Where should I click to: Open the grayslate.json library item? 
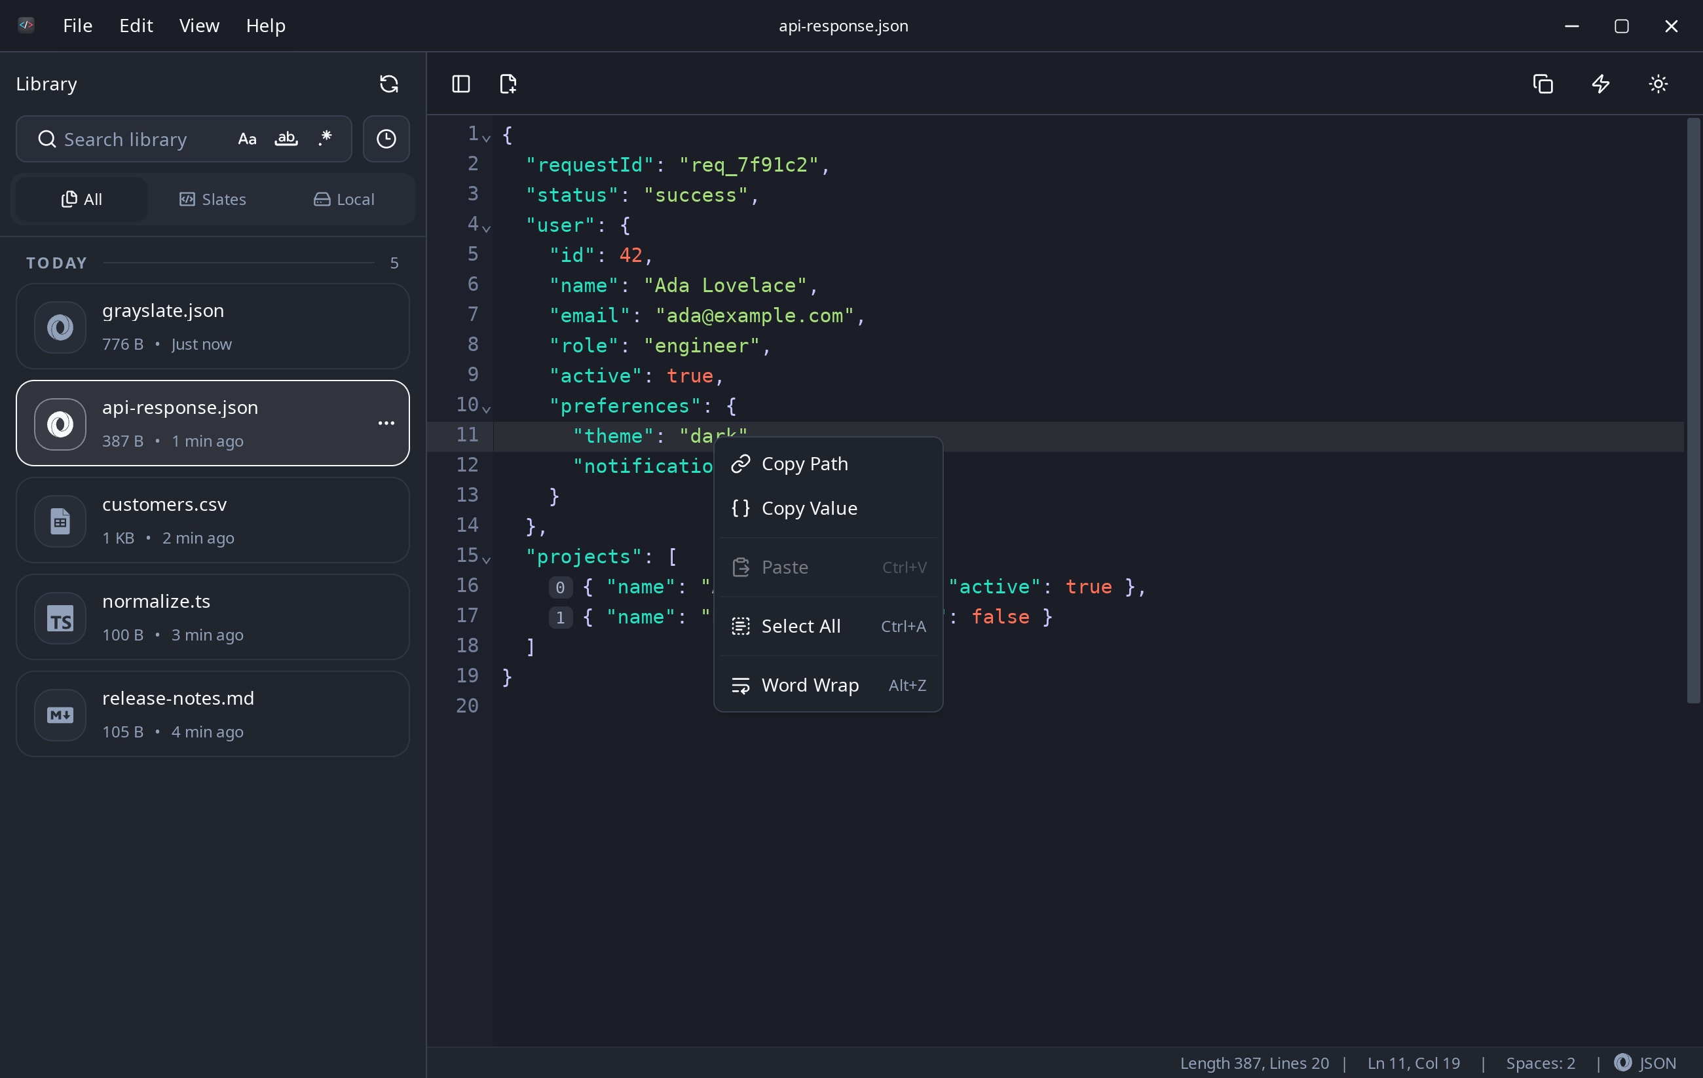[213, 327]
